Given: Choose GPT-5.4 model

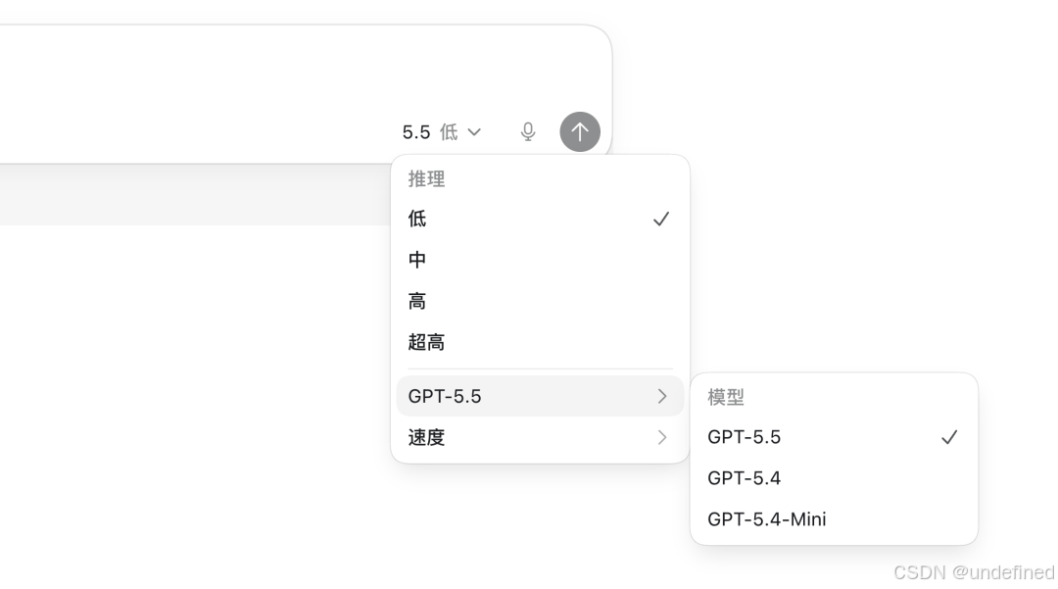Looking at the screenshot, I should [834, 478].
